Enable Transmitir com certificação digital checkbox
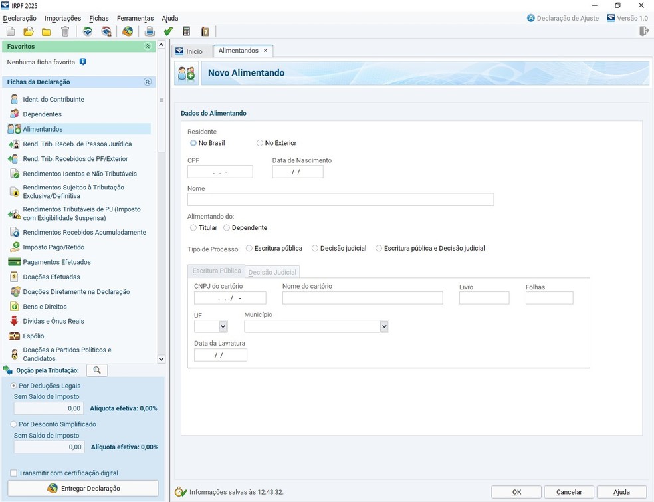Screen dimensions: 654x502 (x=14, y=473)
